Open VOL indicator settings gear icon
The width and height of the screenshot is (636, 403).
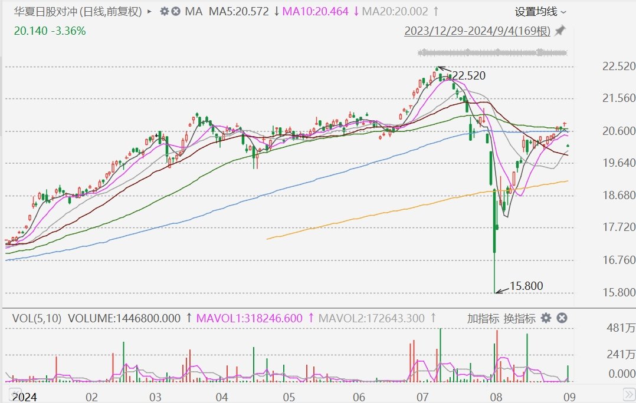coord(546,318)
